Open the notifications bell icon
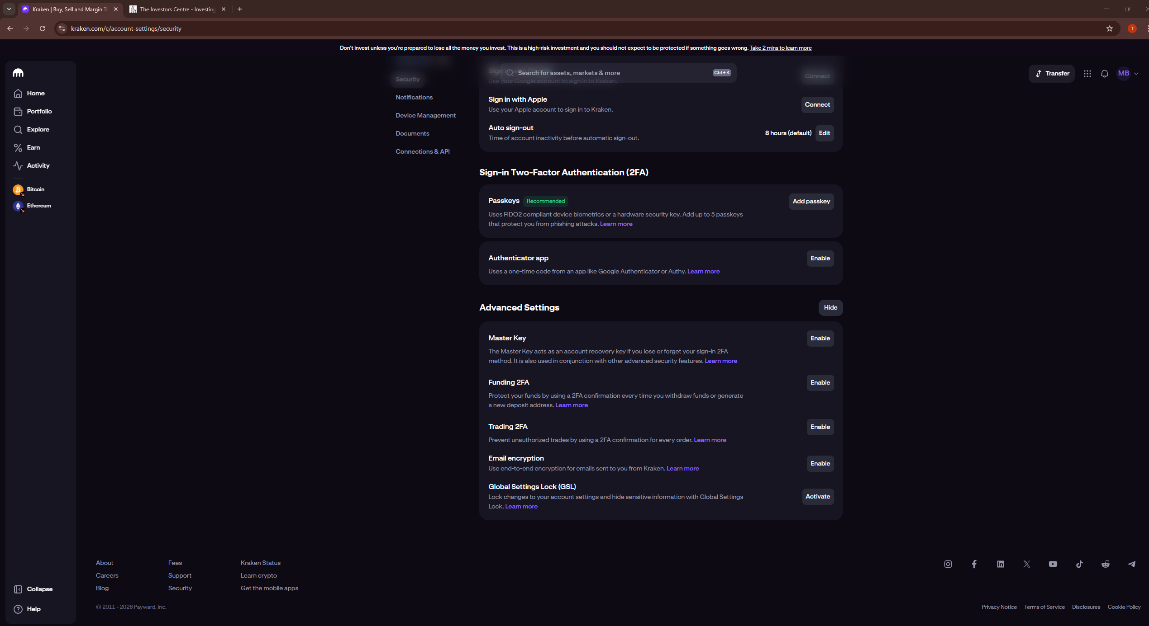This screenshot has height=626, width=1149. pyautogui.click(x=1105, y=74)
